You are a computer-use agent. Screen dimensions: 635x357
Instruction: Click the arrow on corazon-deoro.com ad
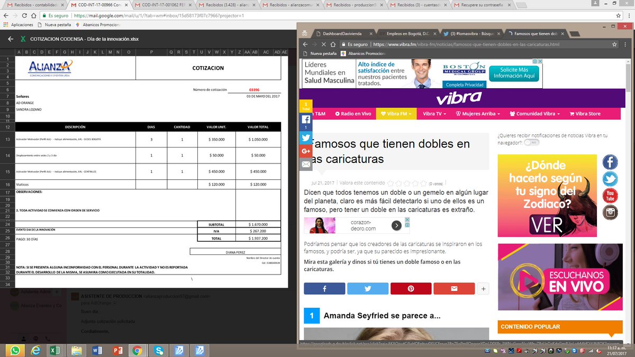click(396, 225)
